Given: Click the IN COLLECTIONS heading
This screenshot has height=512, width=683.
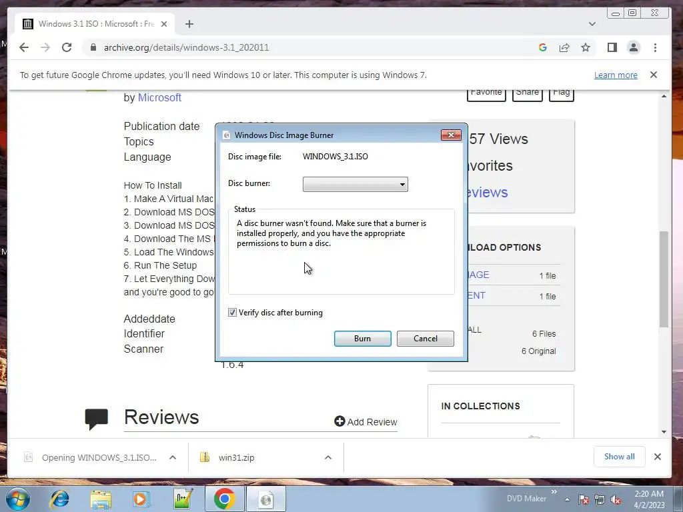Looking at the screenshot, I should 480,406.
